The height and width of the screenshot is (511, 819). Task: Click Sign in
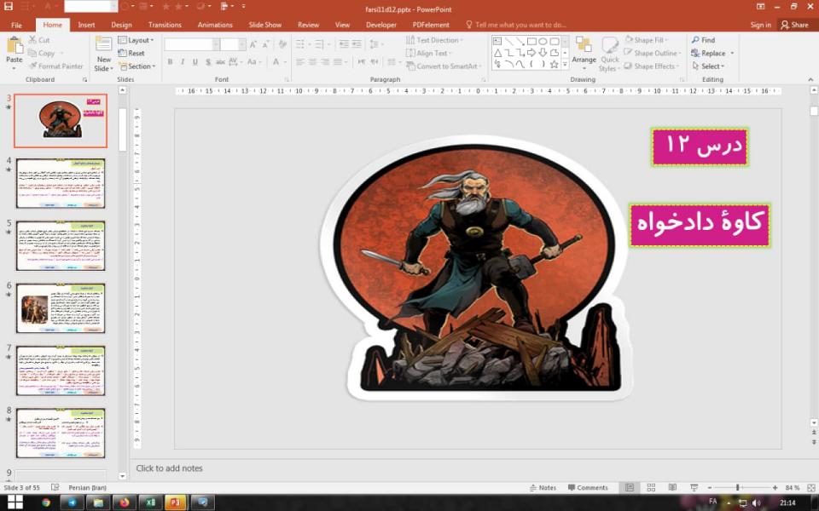[760, 25]
